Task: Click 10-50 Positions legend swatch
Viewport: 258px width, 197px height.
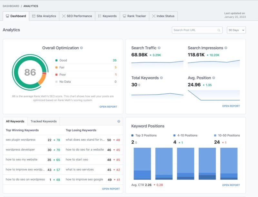Action: tap(215, 136)
